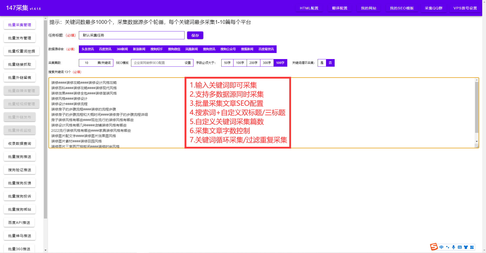Toggle Chinese/English mode on Sogou input bar
Viewport: 486px width, 253px height.
tap(441, 247)
